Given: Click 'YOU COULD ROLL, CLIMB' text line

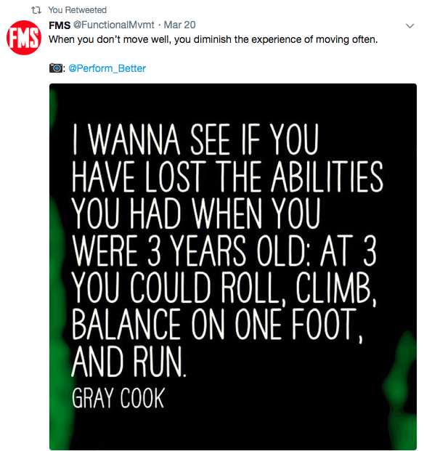Looking at the screenshot, I should coord(224,288).
